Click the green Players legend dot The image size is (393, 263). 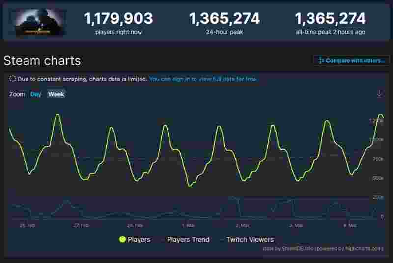click(122, 239)
